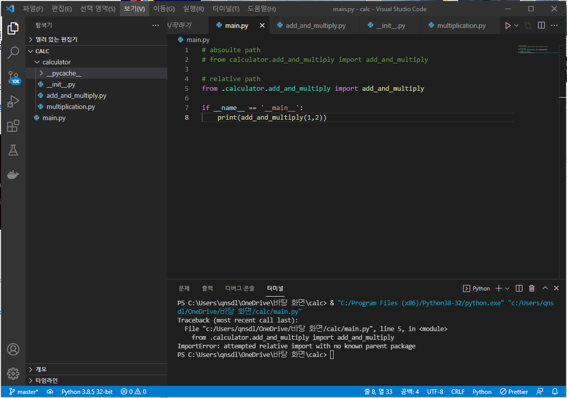Open the 파일(F) menu
This screenshot has width=567, height=398.
tap(33, 9)
